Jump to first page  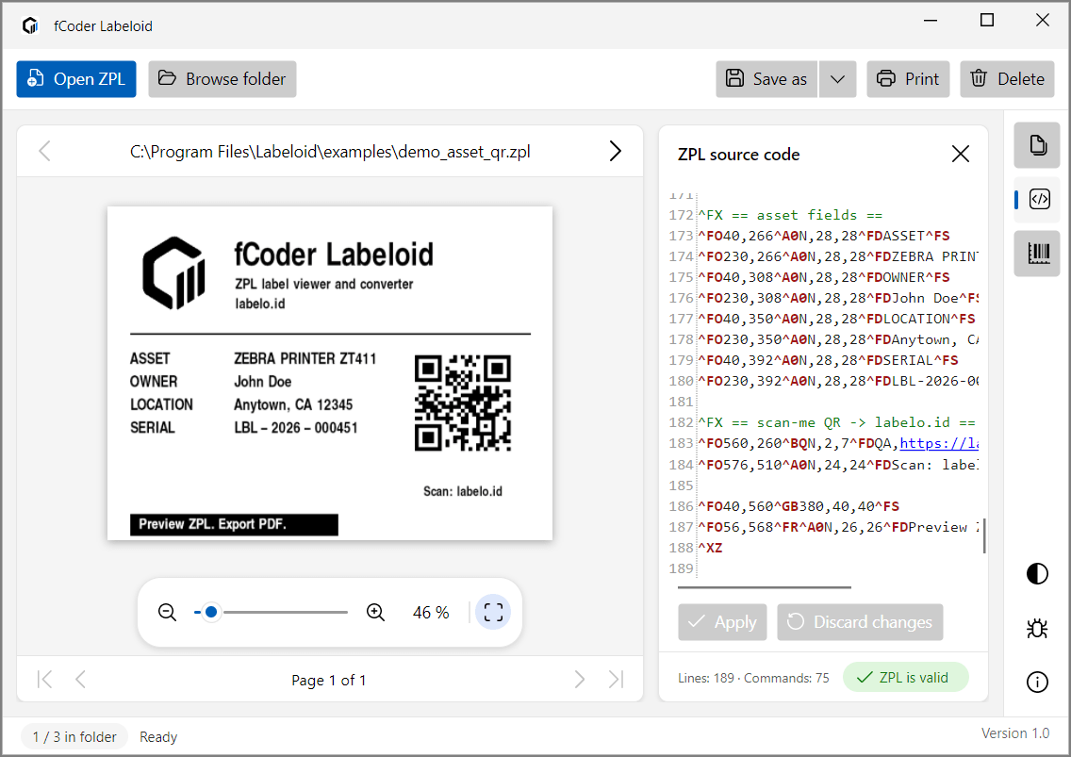pos(45,679)
